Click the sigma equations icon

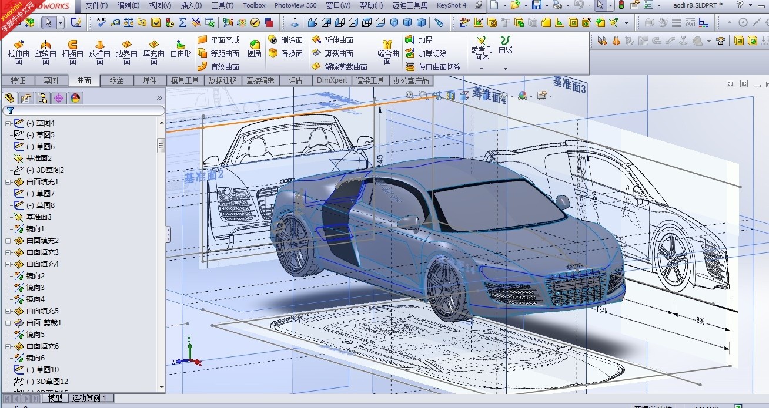pos(183,22)
